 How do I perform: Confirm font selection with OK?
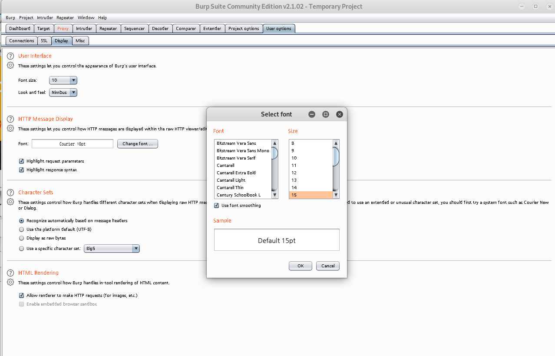click(301, 266)
